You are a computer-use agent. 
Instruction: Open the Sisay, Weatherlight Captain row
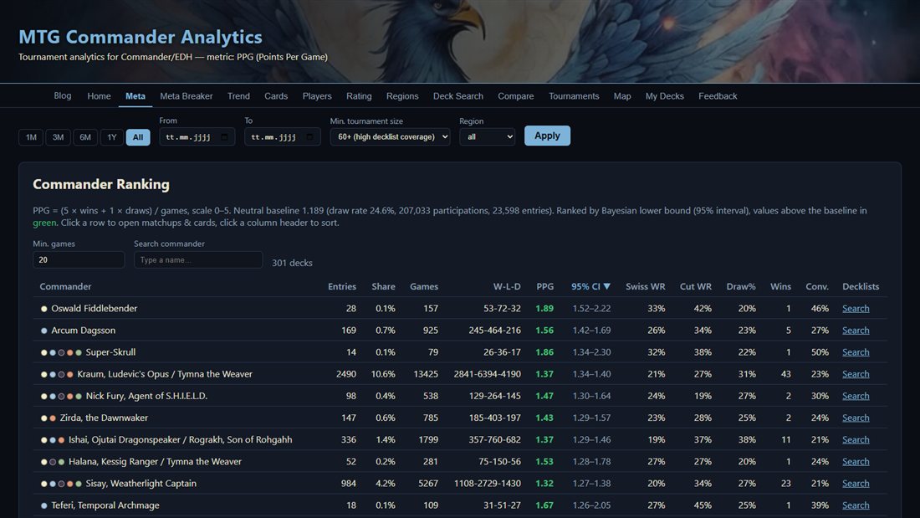coord(460,484)
